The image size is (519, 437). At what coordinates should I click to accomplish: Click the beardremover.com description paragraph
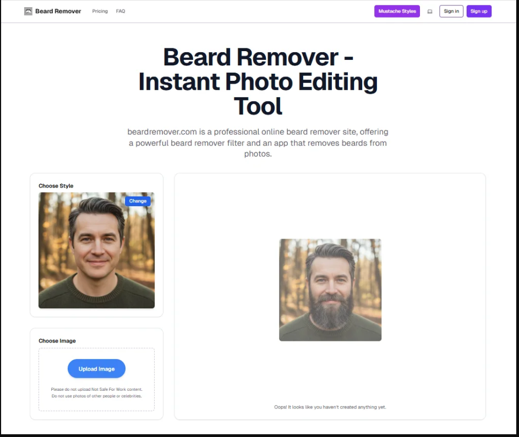[x=258, y=143]
